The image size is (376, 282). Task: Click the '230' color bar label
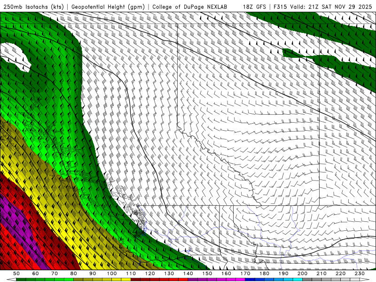(360, 274)
